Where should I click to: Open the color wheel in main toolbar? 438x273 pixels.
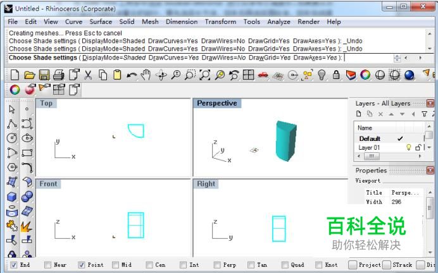click(x=365, y=75)
